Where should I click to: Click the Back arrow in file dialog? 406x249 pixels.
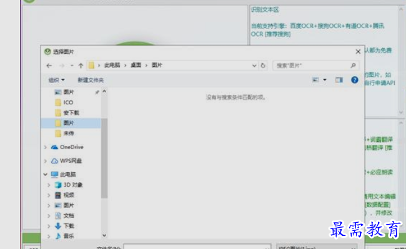point(49,66)
